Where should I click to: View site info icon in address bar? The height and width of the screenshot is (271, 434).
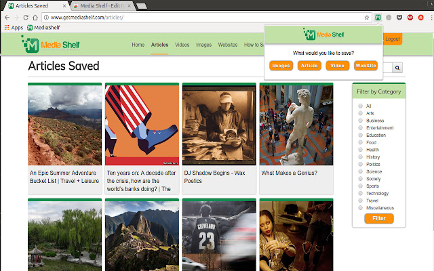(47, 18)
